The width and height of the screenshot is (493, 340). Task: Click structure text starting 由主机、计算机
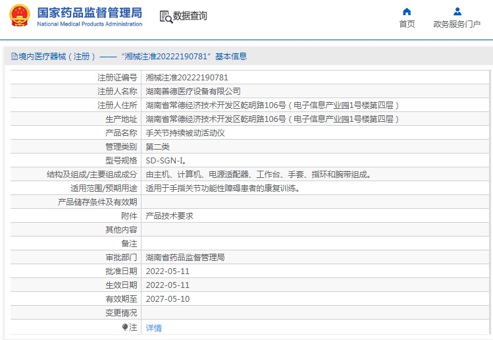tap(259, 175)
